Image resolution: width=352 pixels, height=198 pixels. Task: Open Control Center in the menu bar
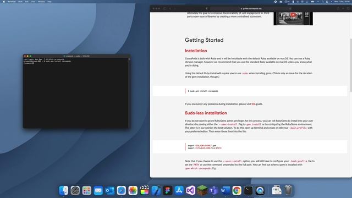[327, 2]
